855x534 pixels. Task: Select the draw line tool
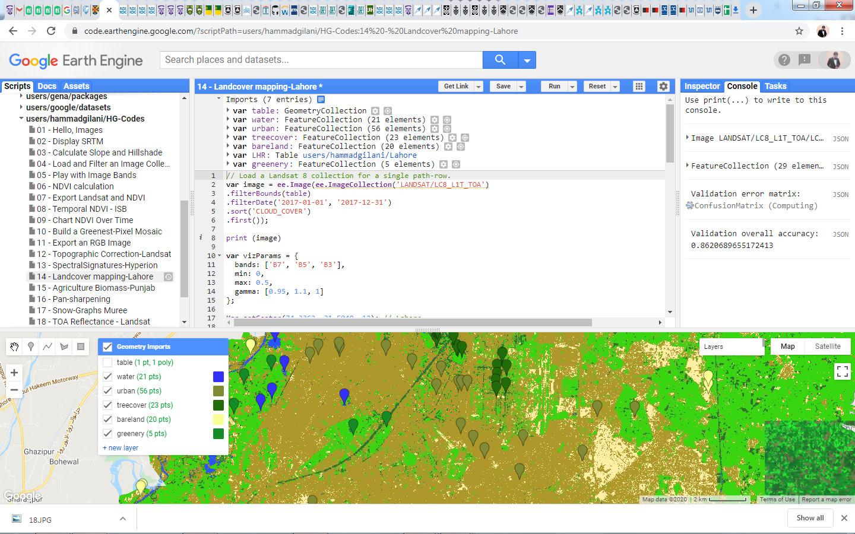coord(47,347)
